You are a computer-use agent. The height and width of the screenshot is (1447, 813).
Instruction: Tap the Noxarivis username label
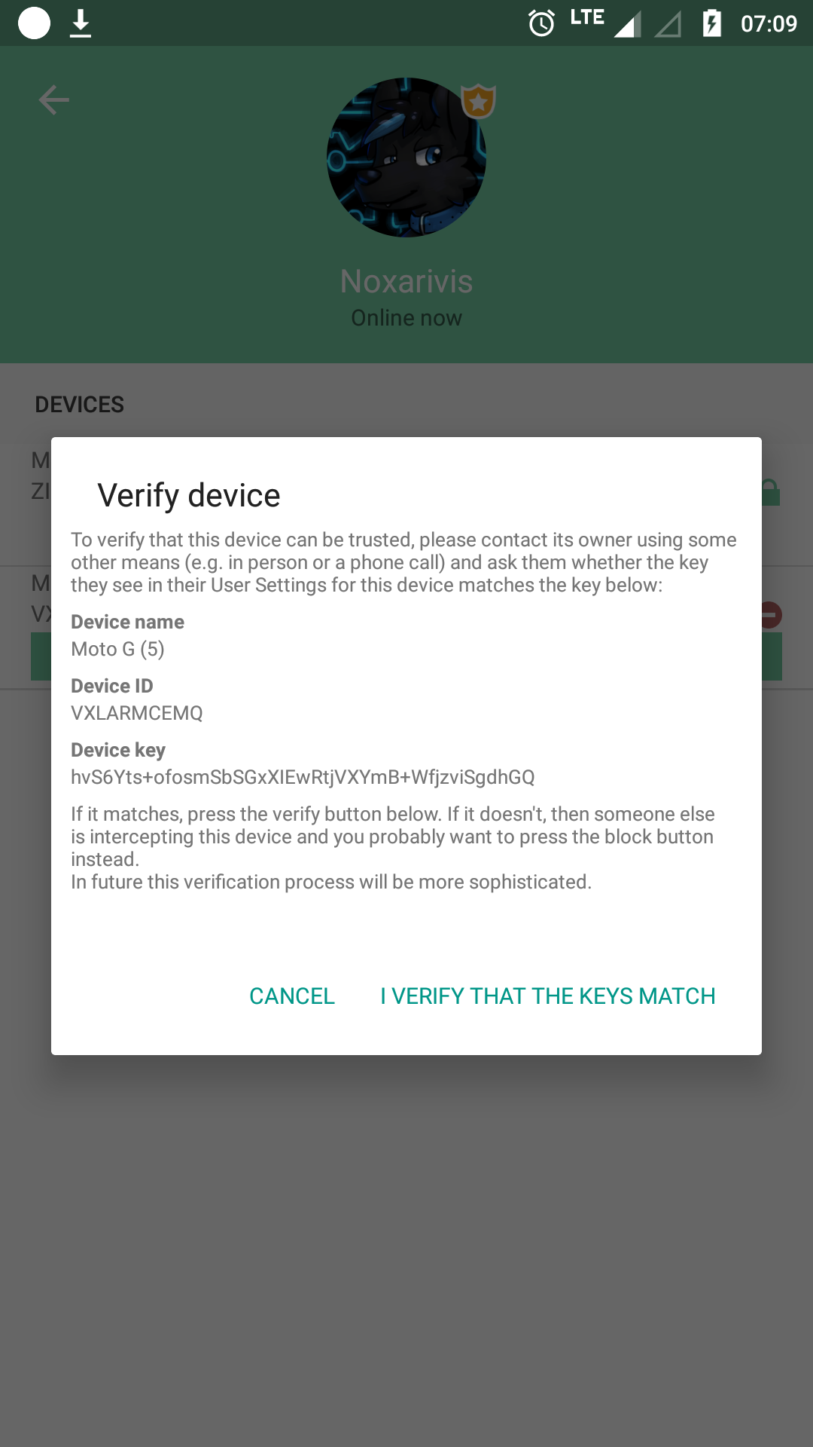pos(406,281)
